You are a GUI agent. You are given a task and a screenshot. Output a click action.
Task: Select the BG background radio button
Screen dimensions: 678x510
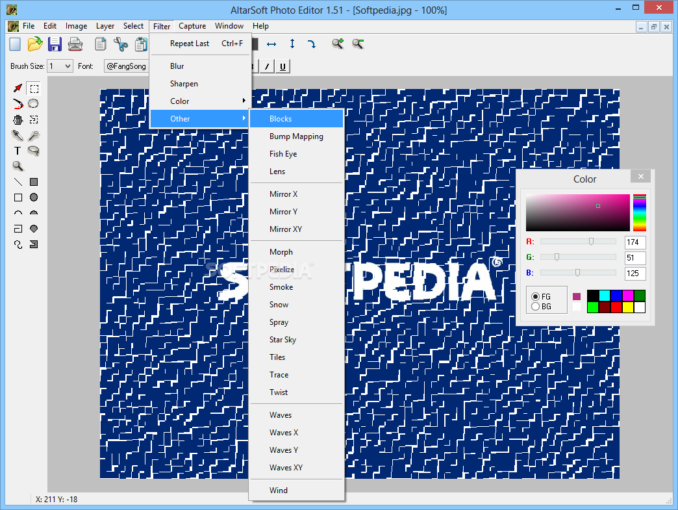pyautogui.click(x=535, y=306)
